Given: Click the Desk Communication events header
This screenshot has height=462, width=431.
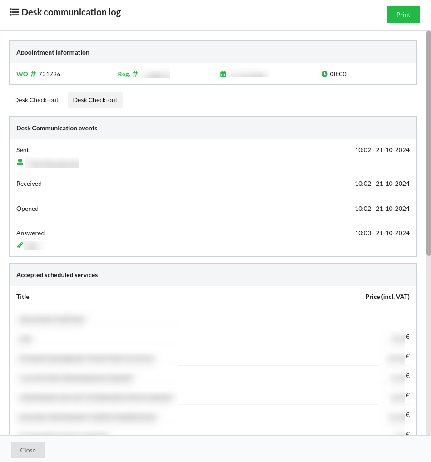Looking at the screenshot, I should click(x=57, y=128).
